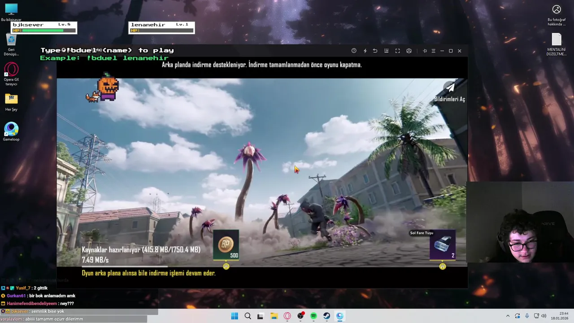Click the microphone icon in system tray
574x323 pixels.
[x=527, y=316]
